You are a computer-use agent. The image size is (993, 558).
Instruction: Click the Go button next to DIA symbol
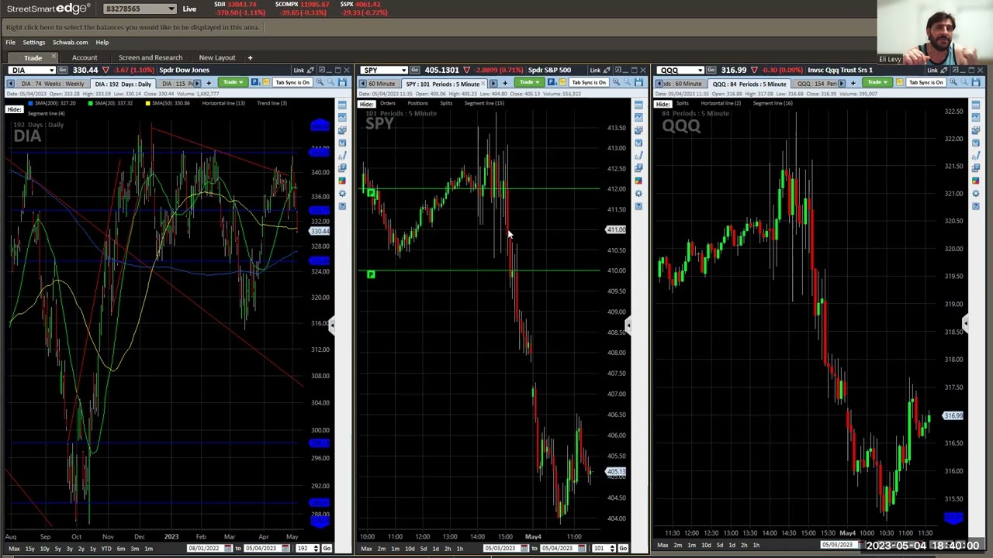click(63, 70)
